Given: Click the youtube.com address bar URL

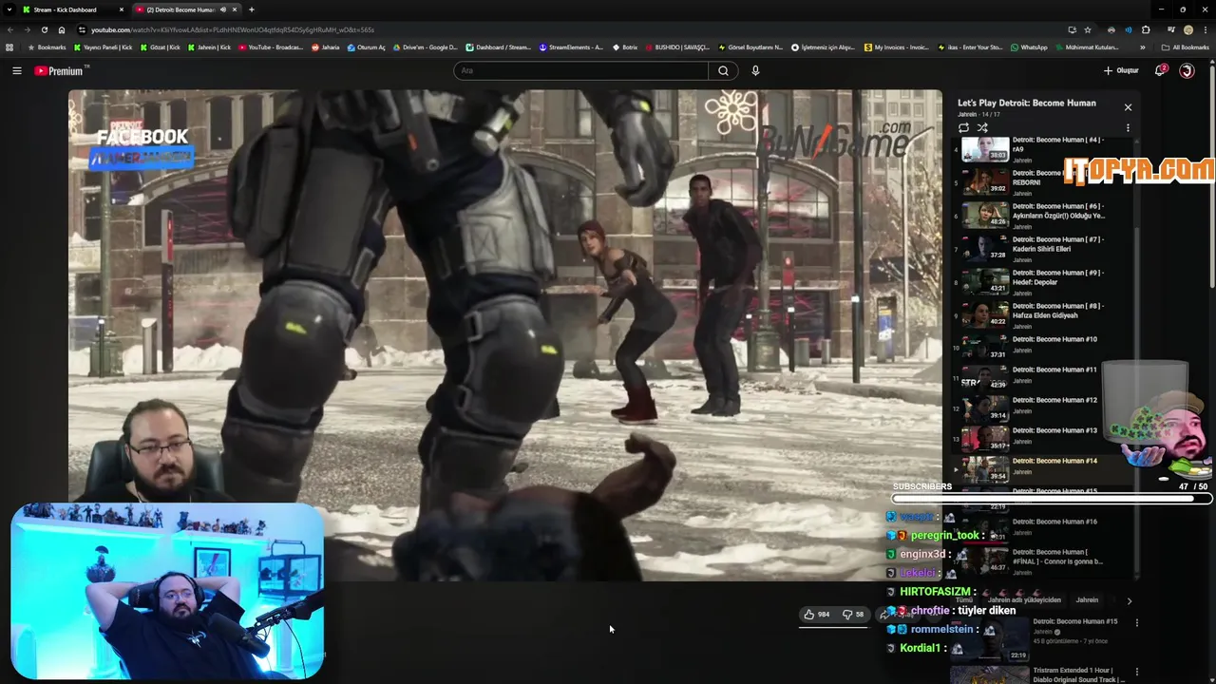Looking at the screenshot, I should 233,29.
